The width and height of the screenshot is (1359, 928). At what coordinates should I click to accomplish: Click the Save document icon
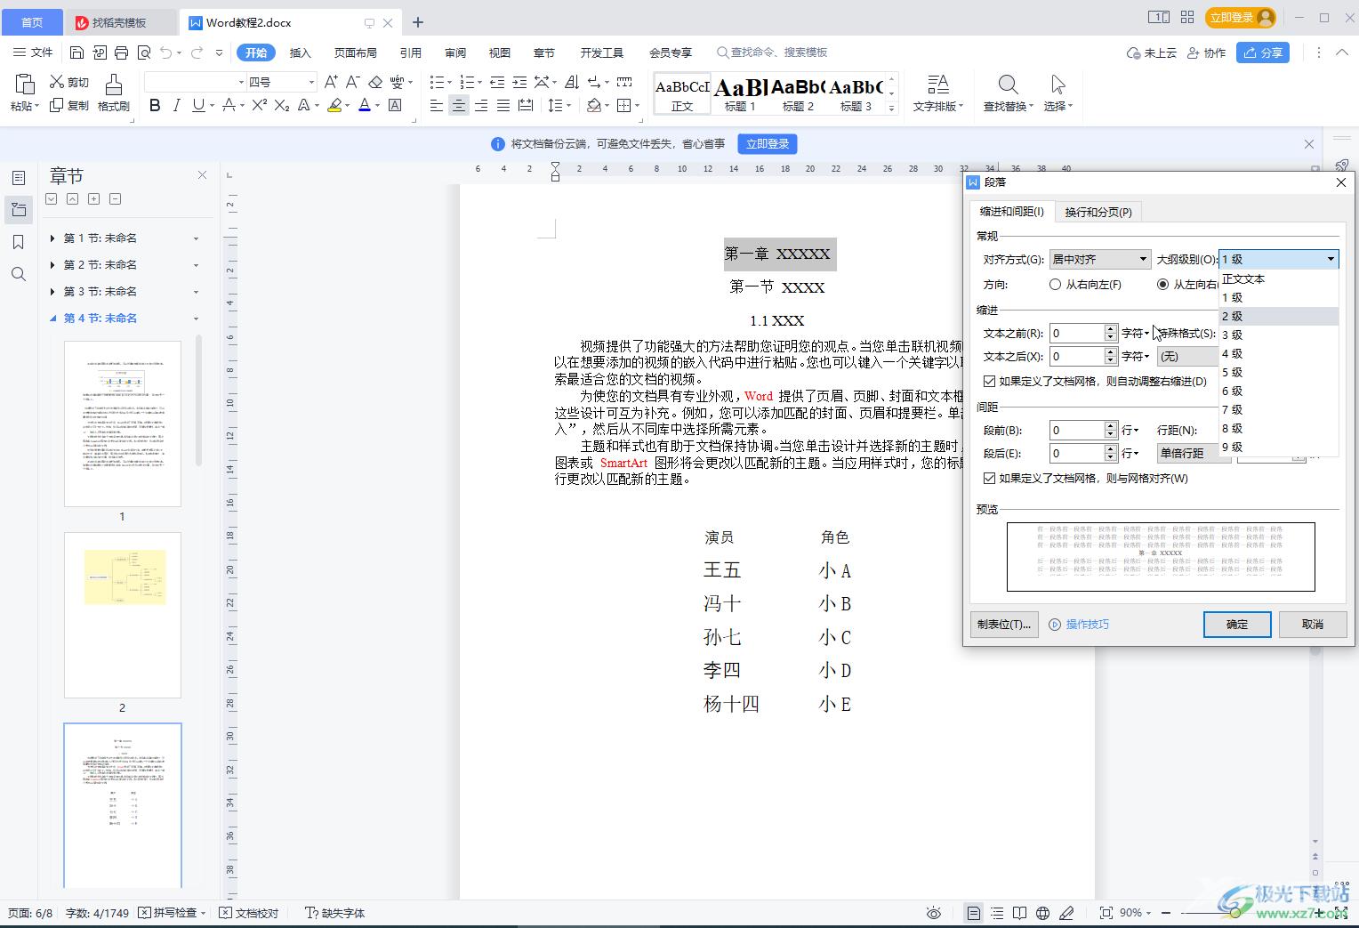tap(77, 52)
